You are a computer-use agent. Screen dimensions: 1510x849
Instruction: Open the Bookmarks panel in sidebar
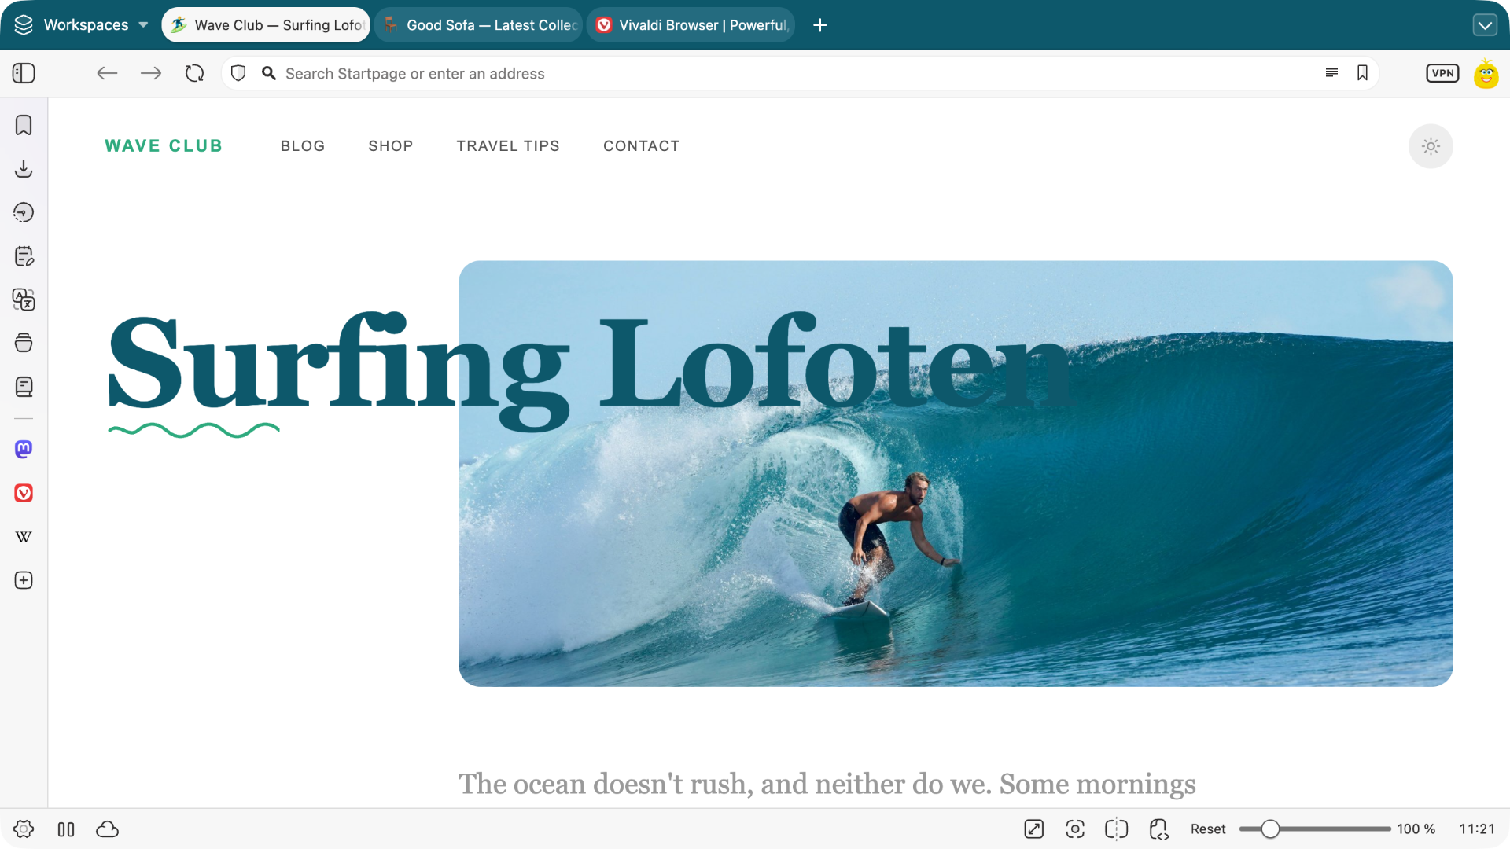click(x=24, y=125)
